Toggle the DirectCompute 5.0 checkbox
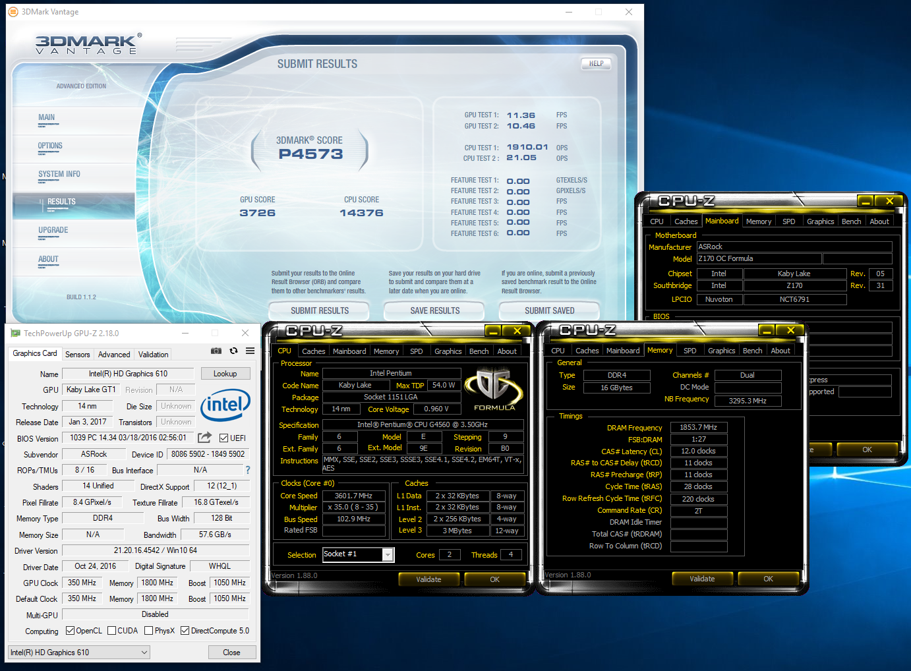Viewport: 911px width, 671px height. point(185,631)
